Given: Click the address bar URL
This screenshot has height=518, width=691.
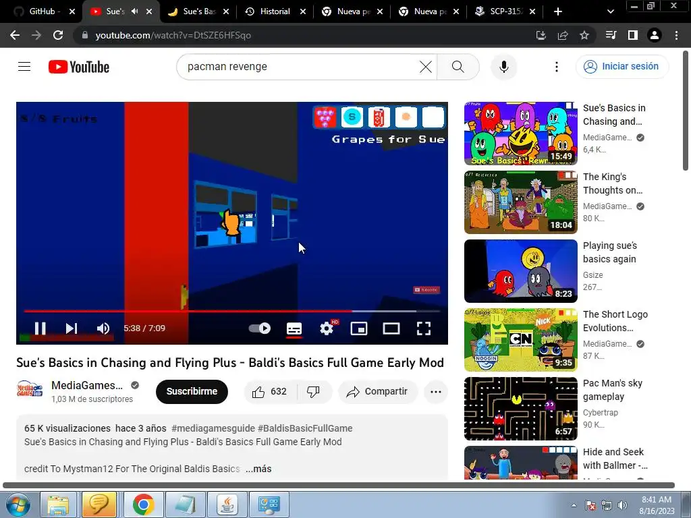Looking at the screenshot, I should coord(173,35).
